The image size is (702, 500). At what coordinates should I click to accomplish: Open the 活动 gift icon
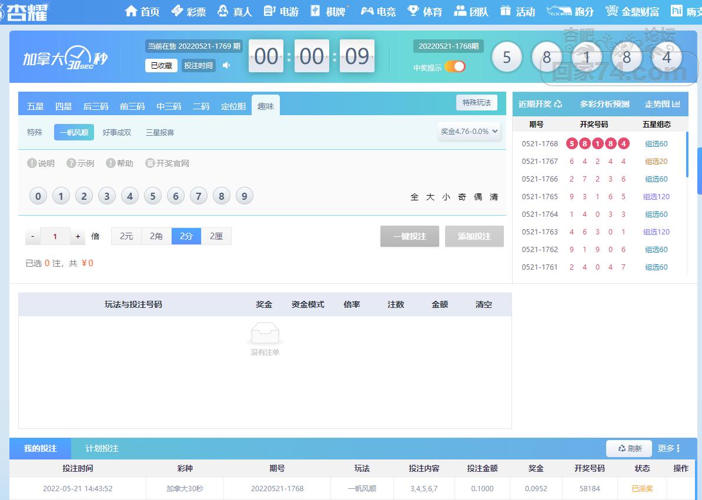point(506,11)
